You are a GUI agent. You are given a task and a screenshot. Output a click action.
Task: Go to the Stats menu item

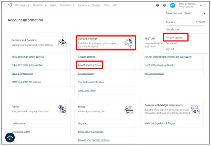(x=107, y=5)
